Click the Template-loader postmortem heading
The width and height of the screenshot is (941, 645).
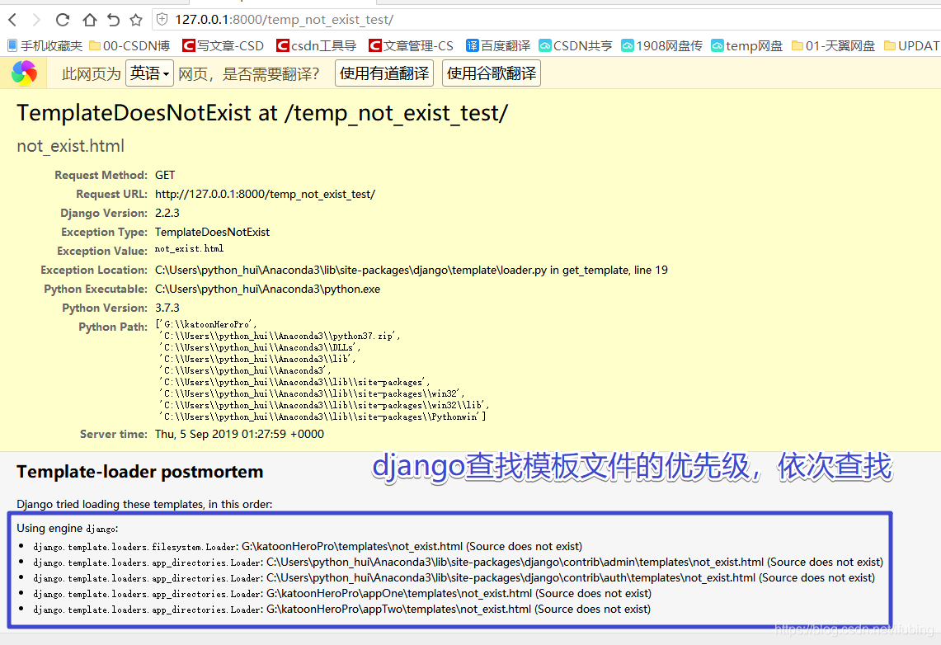[x=140, y=472]
